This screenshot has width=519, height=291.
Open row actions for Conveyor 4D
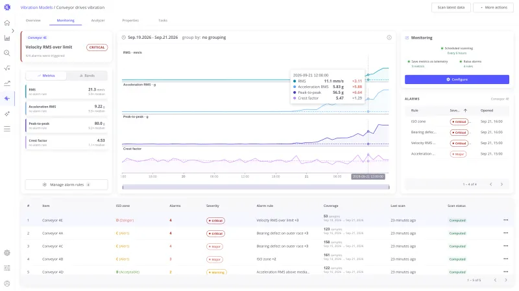[505, 272]
